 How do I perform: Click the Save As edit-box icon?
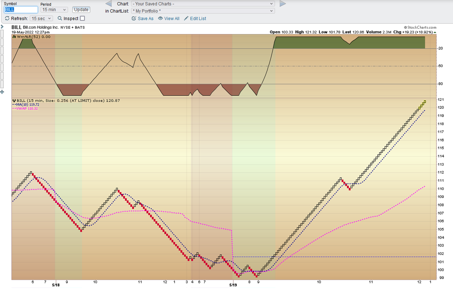tap(134, 18)
